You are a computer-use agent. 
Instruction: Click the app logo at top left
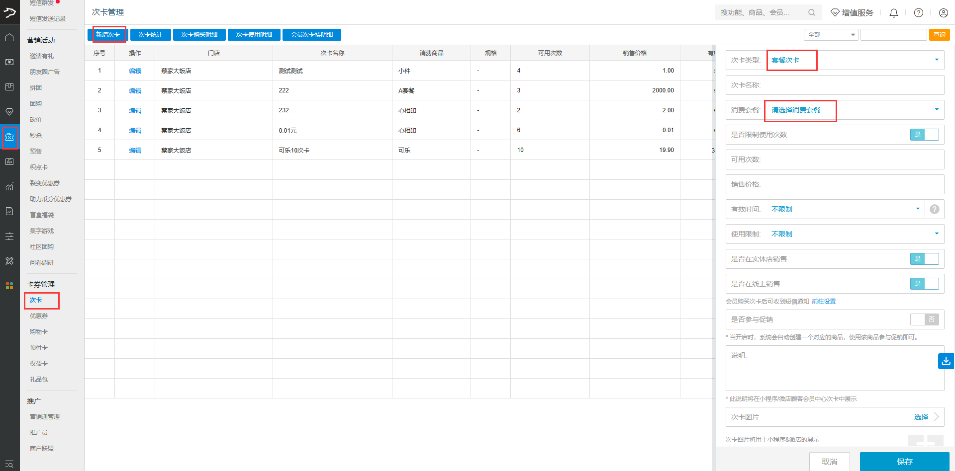(9, 12)
